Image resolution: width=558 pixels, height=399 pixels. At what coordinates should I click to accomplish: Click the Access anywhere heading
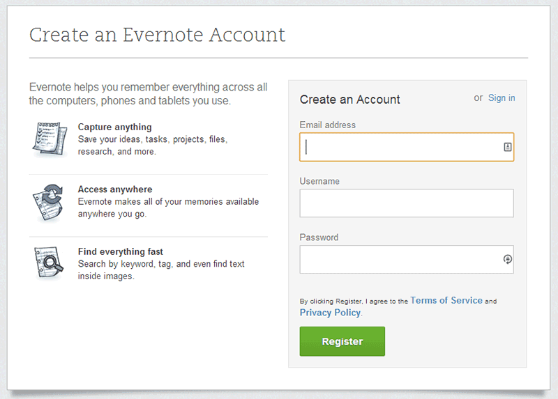(x=115, y=189)
